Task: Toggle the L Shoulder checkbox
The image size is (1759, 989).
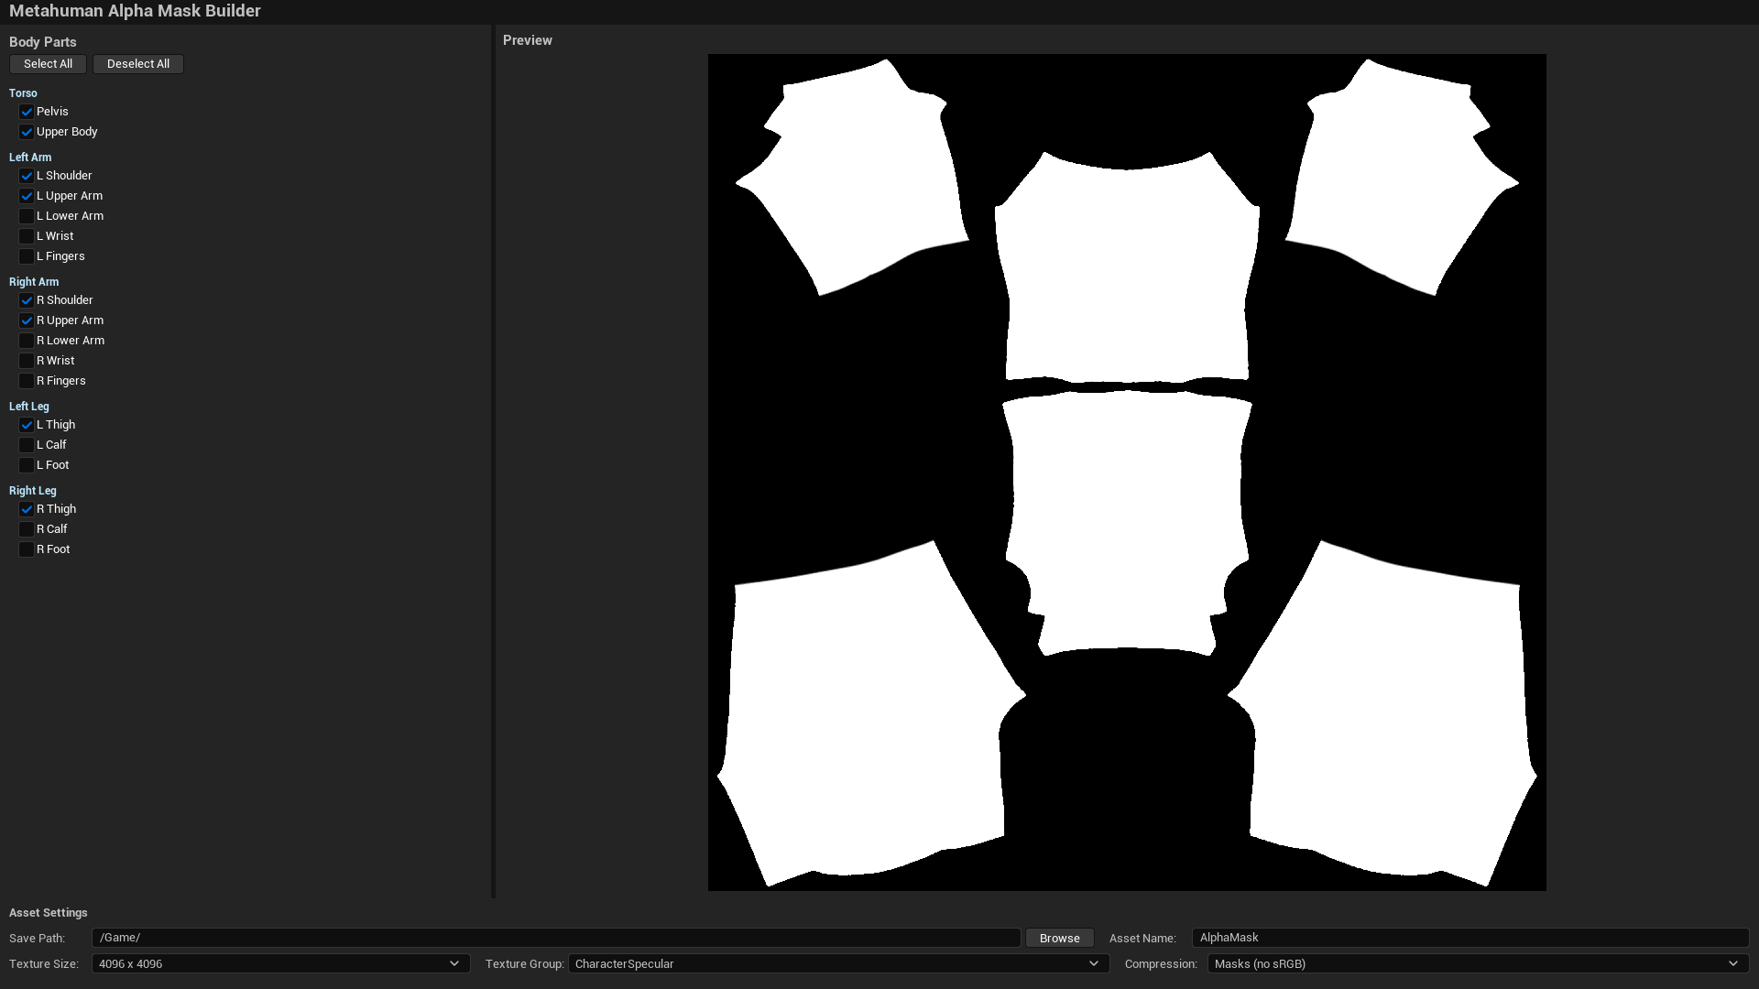Action: 27,176
